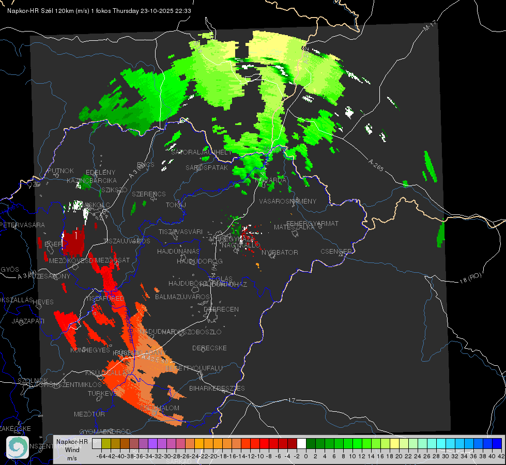Click the '0' value in the legend scale

[x=306, y=456]
